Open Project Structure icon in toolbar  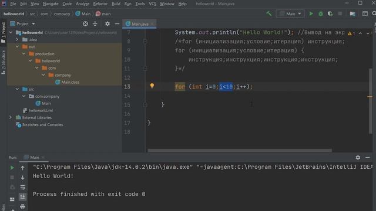(x=352, y=13)
